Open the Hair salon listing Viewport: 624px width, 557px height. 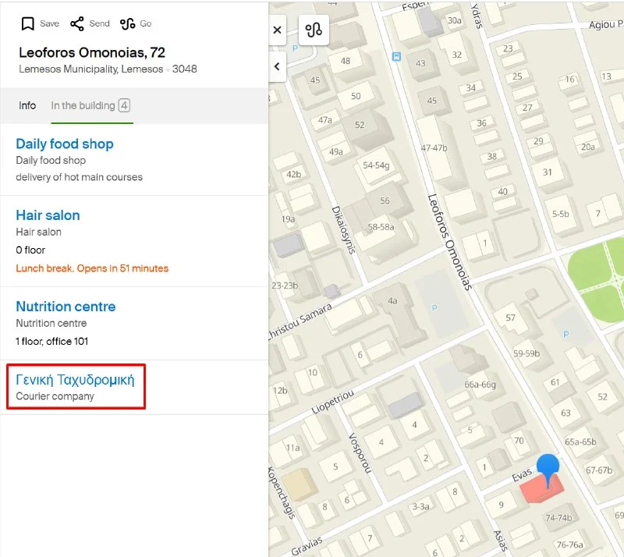point(48,215)
